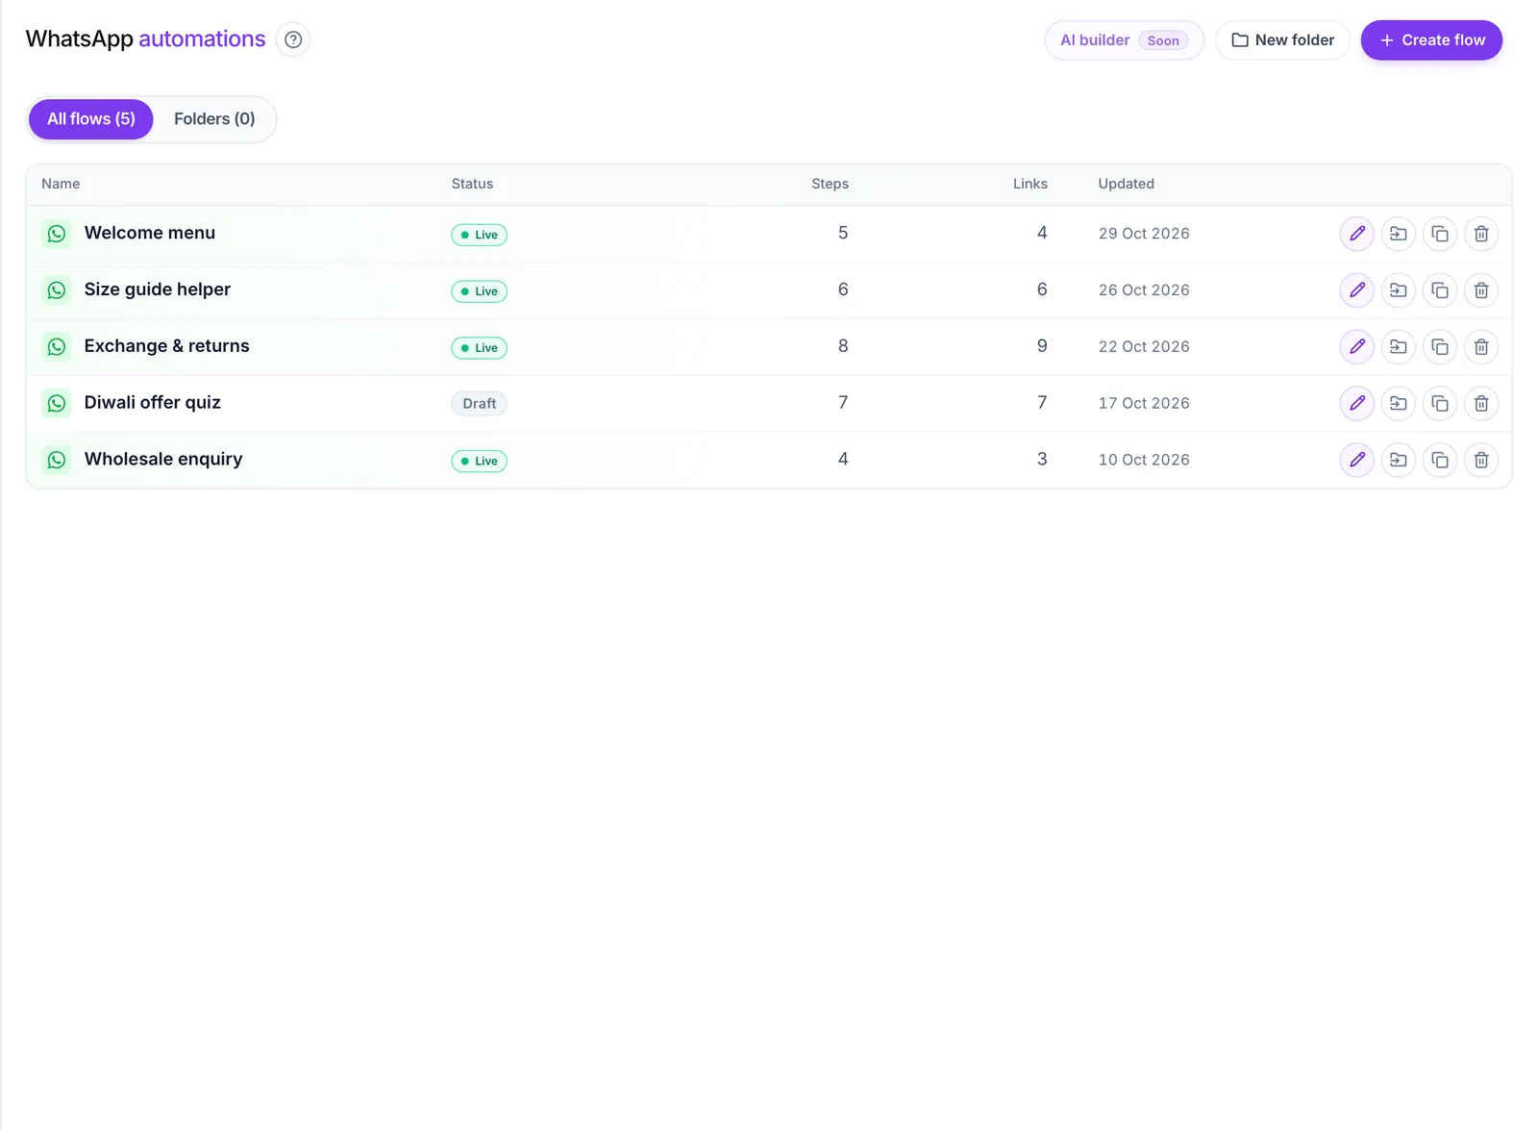Viewport: 1538px width, 1131px height.
Task: Open the Size guide helper flow name
Action: (x=158, y=289)
